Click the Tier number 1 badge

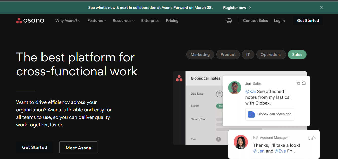(x=219, y=139)
